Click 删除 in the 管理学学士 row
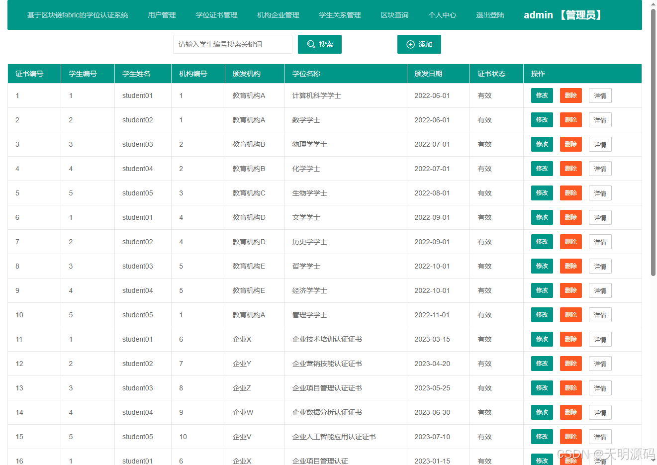Screen dimensions: 657x465 (x=571, y=315)
